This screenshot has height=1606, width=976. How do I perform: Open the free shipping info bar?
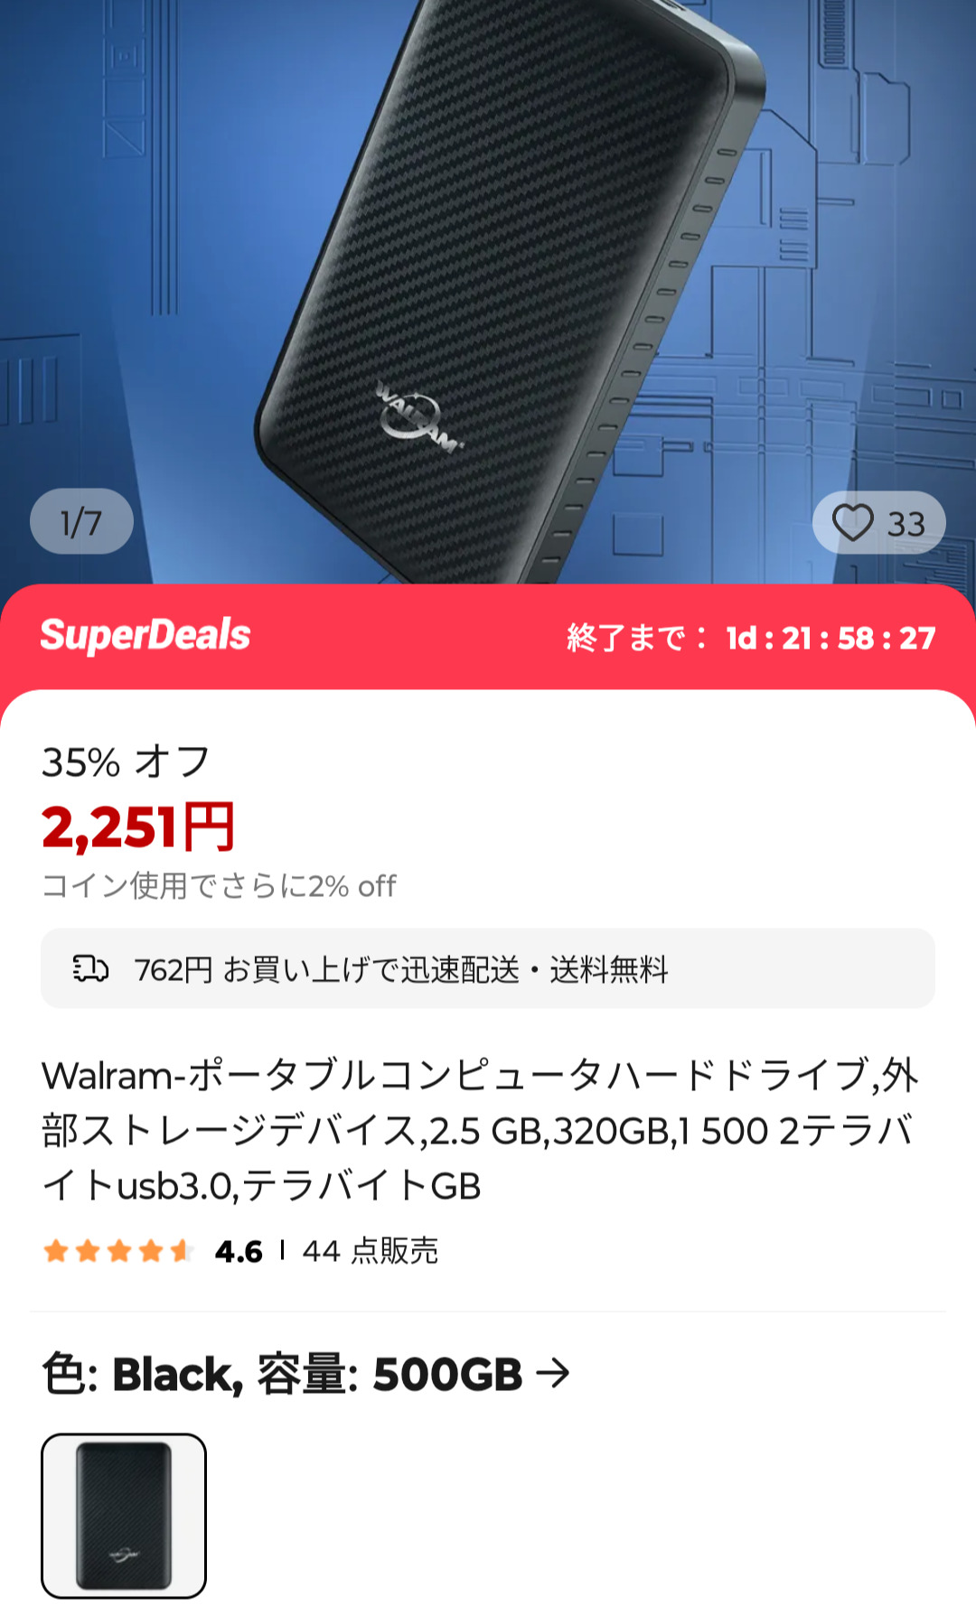pos(488,968)
